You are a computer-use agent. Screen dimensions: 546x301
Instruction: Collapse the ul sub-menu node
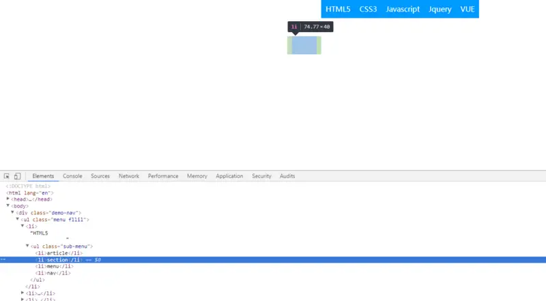click(x=27, y=246)
